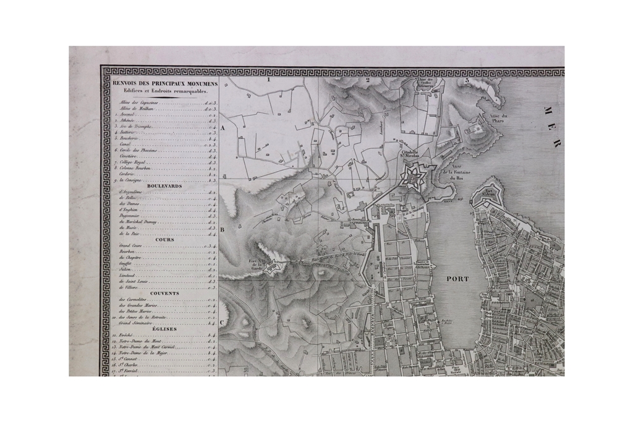The height and width of the screenshot is (422, 633).
Task: Click the "Grand Séminaire" legend entry
Action: coord(168,323)
